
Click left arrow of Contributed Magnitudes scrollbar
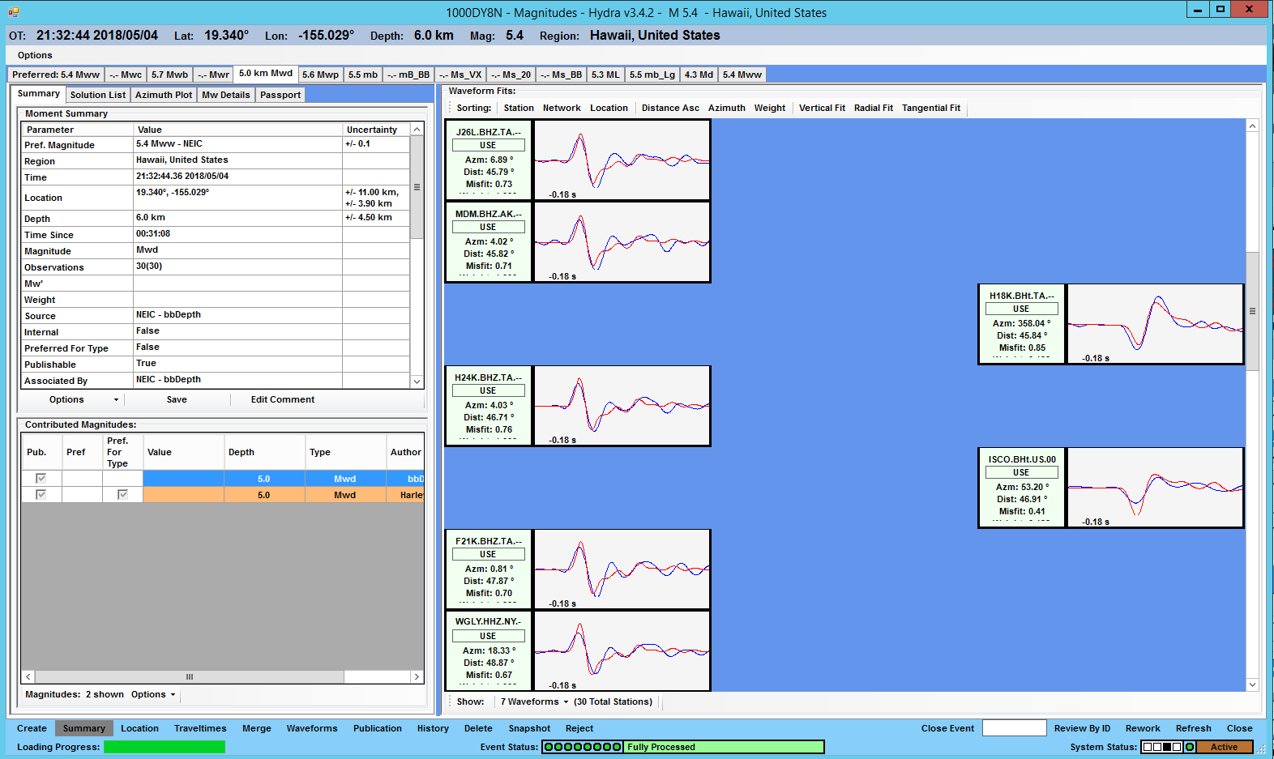28,676
